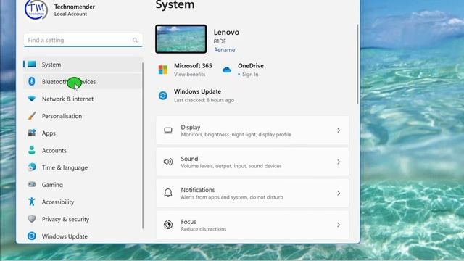Click the Windows Update sync icon near top
464x261 pixels.
click(162, 96)
